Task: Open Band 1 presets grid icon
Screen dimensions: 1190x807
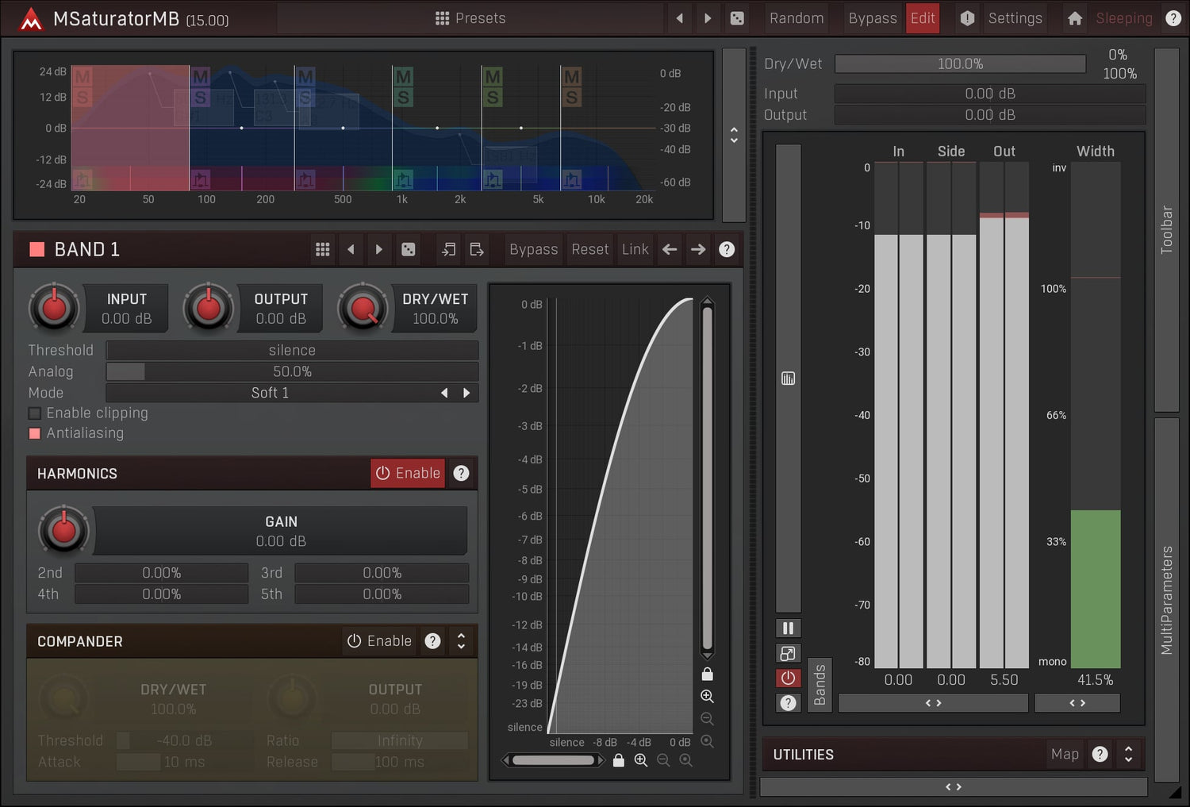Action: tap(322, 250)
